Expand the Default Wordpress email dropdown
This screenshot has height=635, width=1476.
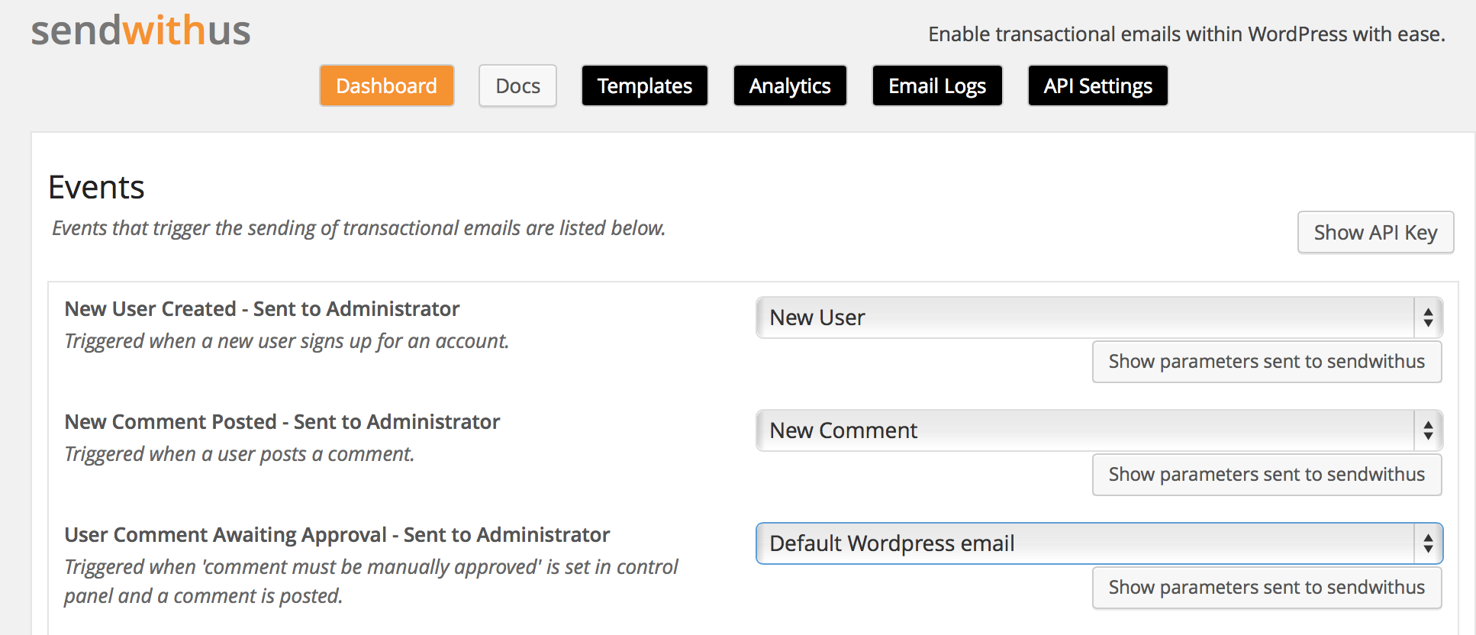(x=1099, y=543)
